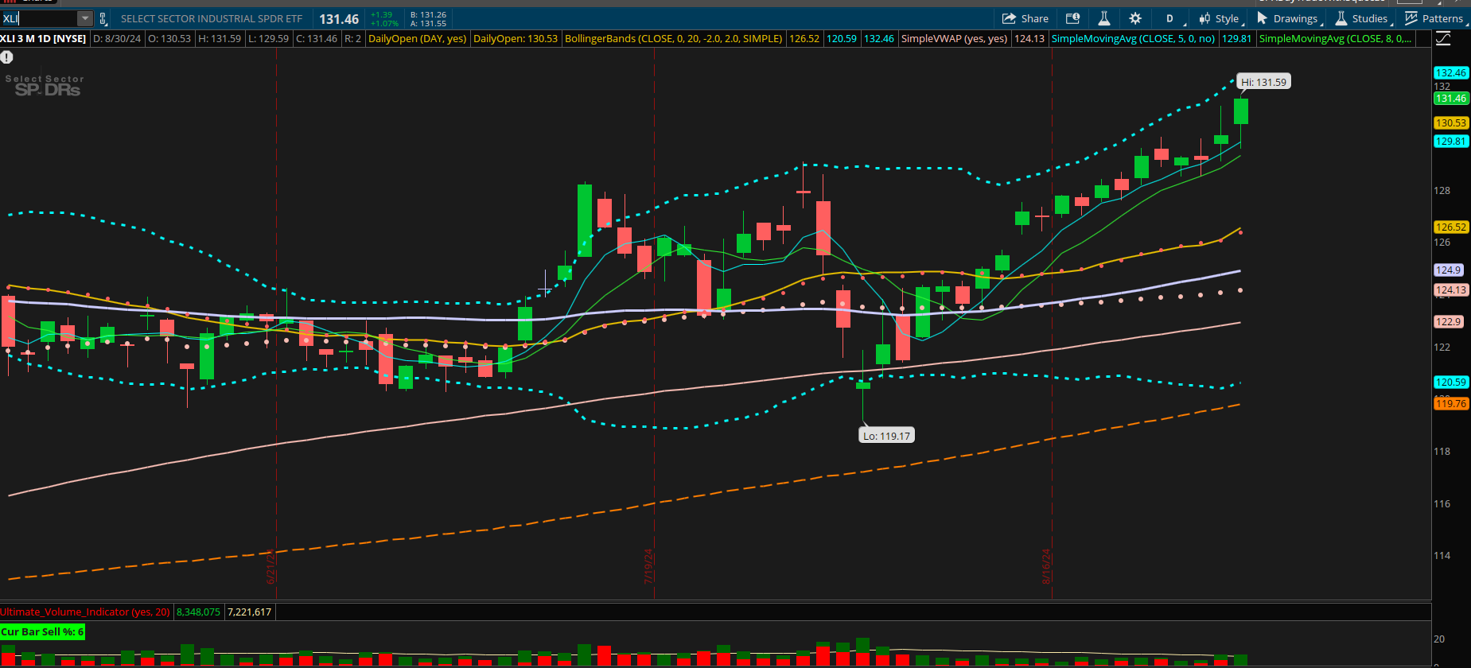The image size is (1471, 668).
Task: Click the low value L: 129.59
Action: pos(269,38)
